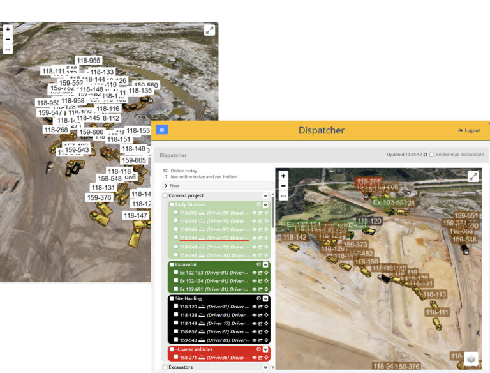Open share icon for vehicle 118-138
The height and width of the screenshot is (373, 490).
coord(260,315)
